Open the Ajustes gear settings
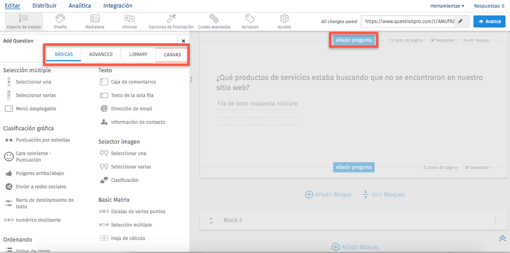 coord(284,21)
